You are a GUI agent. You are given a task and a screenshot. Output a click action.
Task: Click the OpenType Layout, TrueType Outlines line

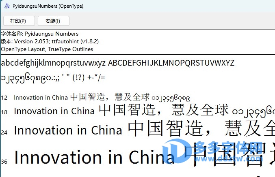47,49
